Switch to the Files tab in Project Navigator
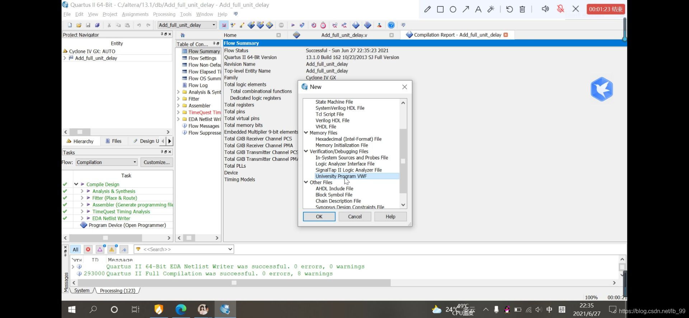689x318 pixels. coord(114,141)
